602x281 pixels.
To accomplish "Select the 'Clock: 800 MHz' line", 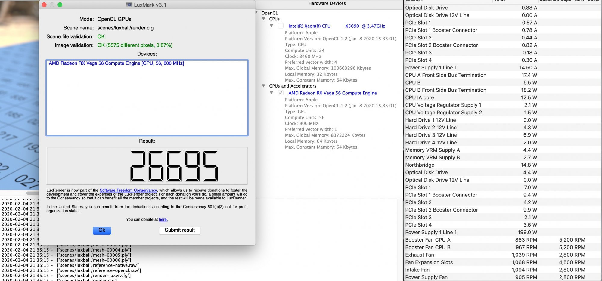I will [302, 124].
